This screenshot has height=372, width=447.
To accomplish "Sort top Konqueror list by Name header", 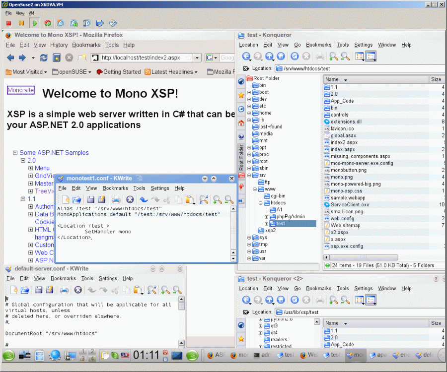I will pyautogui.click(x=376, y=79).
